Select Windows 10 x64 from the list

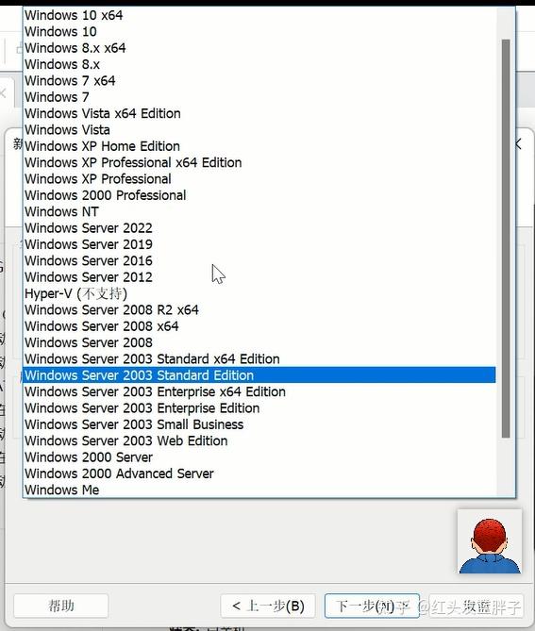tap(259, 15)
